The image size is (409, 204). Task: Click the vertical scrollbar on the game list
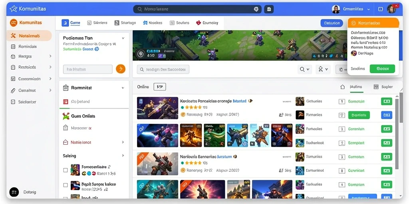click(397, 134)
